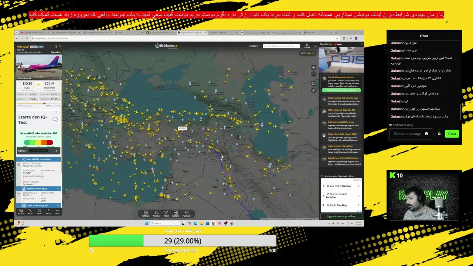Click the C919 YouTube video thumbnail
Screen dimensions: 473x266
(341, 59)
